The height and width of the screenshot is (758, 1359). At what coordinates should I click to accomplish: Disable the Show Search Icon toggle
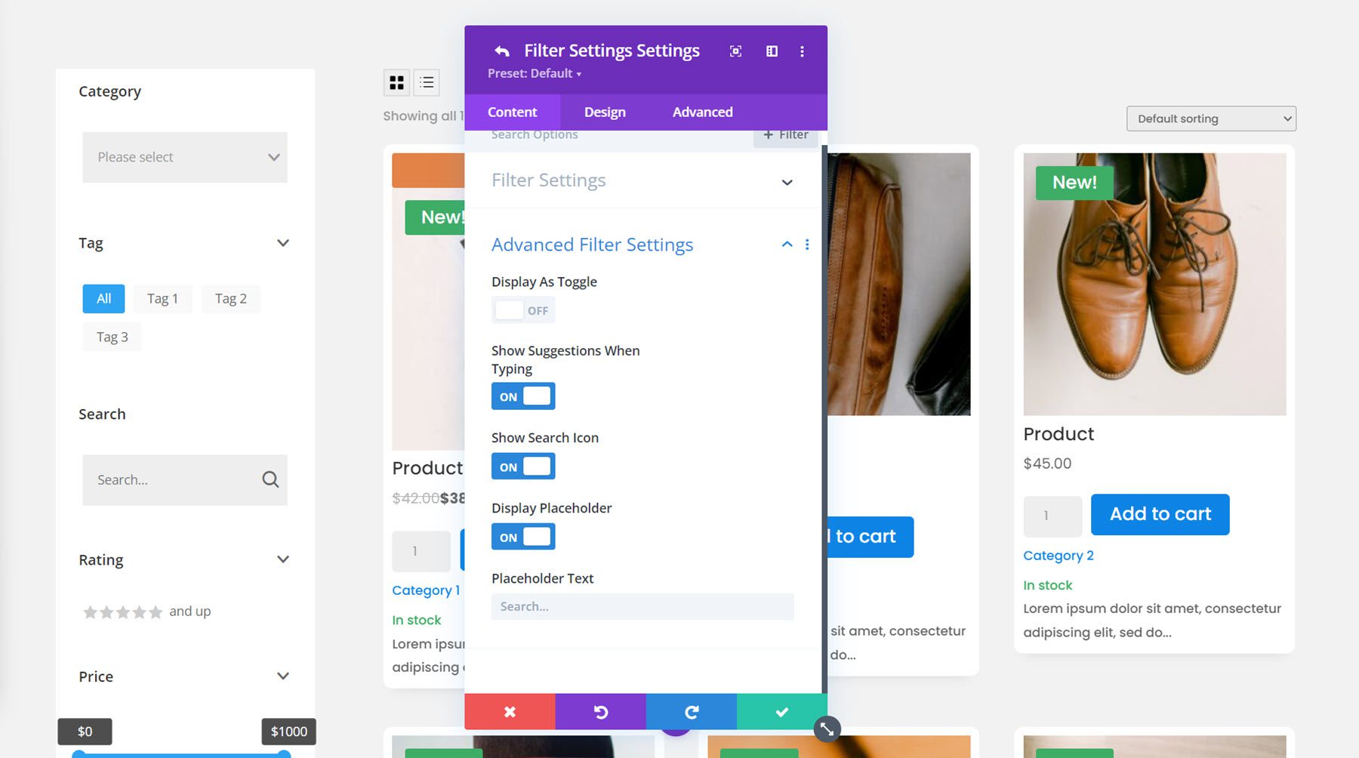[x=523, y=466]
